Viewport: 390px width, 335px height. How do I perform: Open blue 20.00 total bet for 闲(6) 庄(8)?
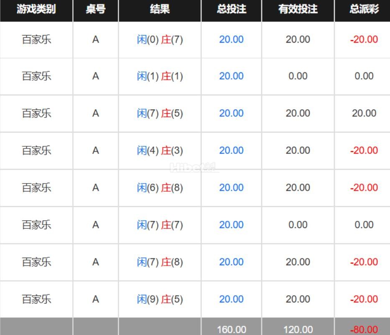(x=231, y=188)
